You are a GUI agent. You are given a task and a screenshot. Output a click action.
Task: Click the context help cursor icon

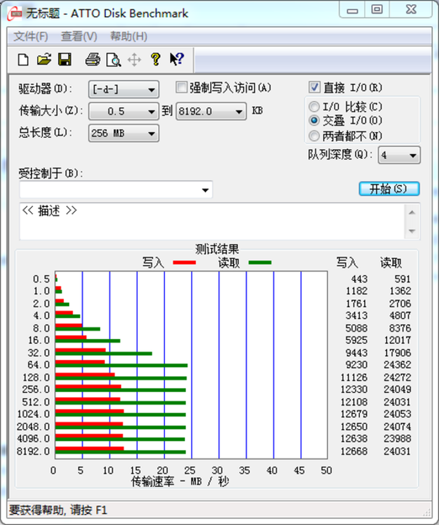click(x=176, y=59)
